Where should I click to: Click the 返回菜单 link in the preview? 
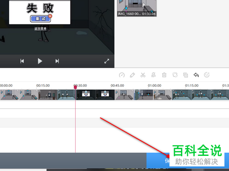click(40, 29)
